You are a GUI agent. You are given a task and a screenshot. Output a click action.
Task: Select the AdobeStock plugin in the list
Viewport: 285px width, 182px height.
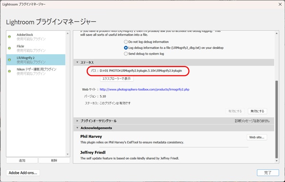coord(36,37)
